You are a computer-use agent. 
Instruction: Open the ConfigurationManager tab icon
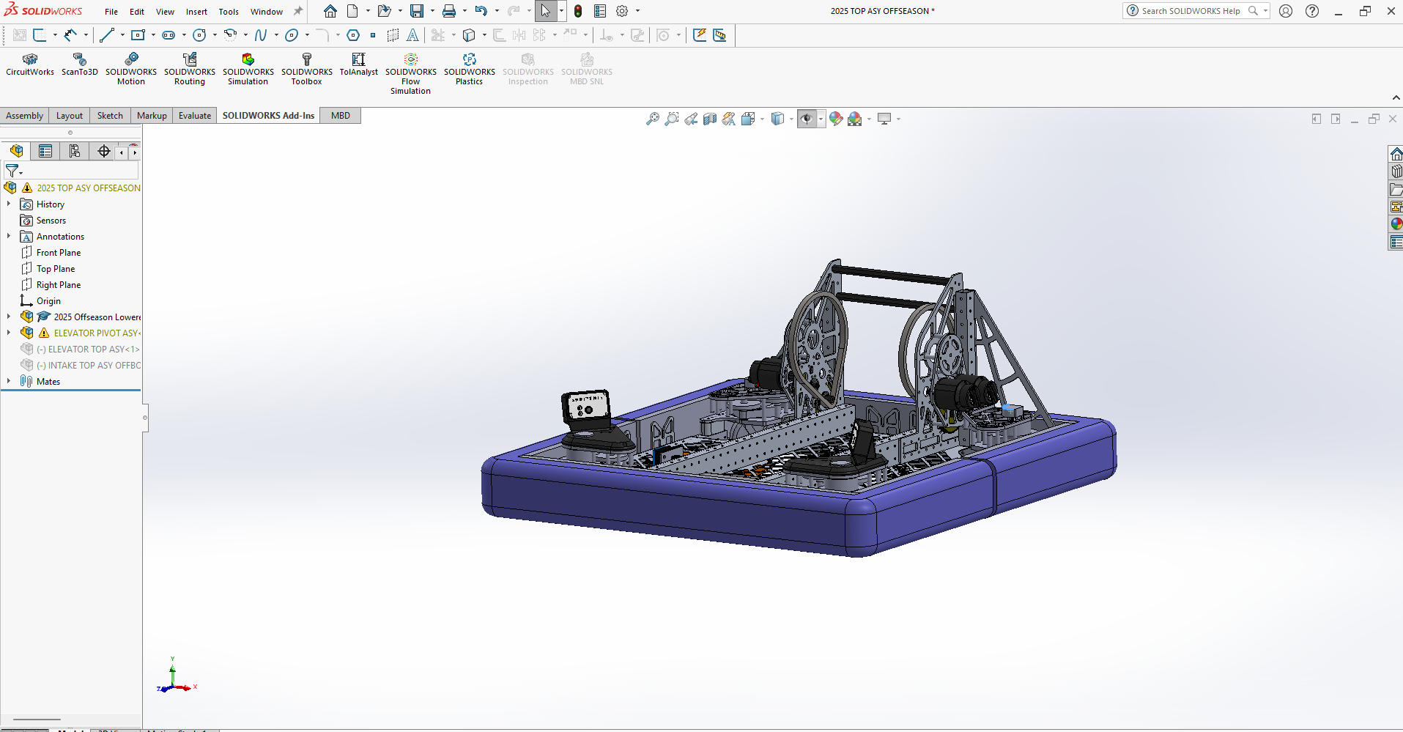(x=74, y=151)
